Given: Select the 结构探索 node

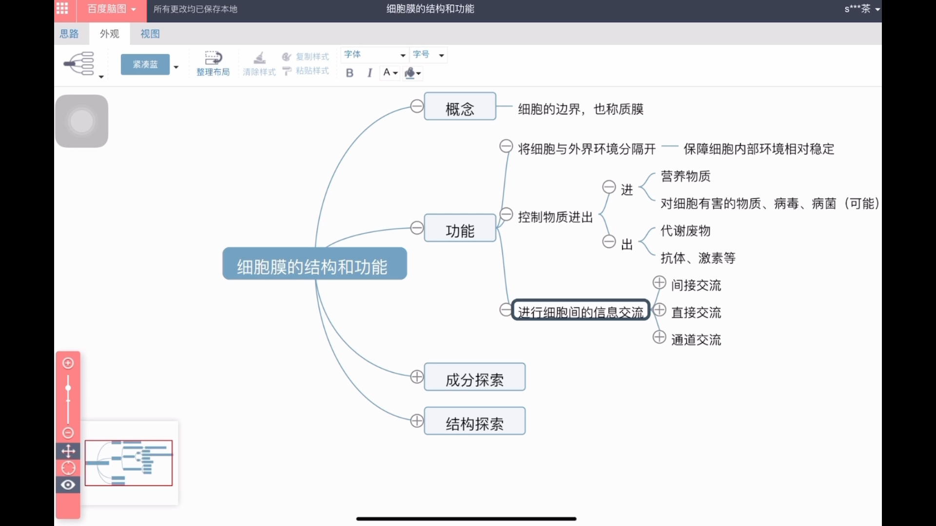Looking at the screenshot, I should [x=475, y=421].
